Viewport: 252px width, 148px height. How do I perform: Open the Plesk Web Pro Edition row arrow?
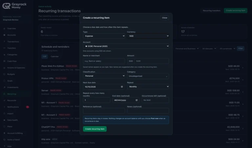coord(243,68)
